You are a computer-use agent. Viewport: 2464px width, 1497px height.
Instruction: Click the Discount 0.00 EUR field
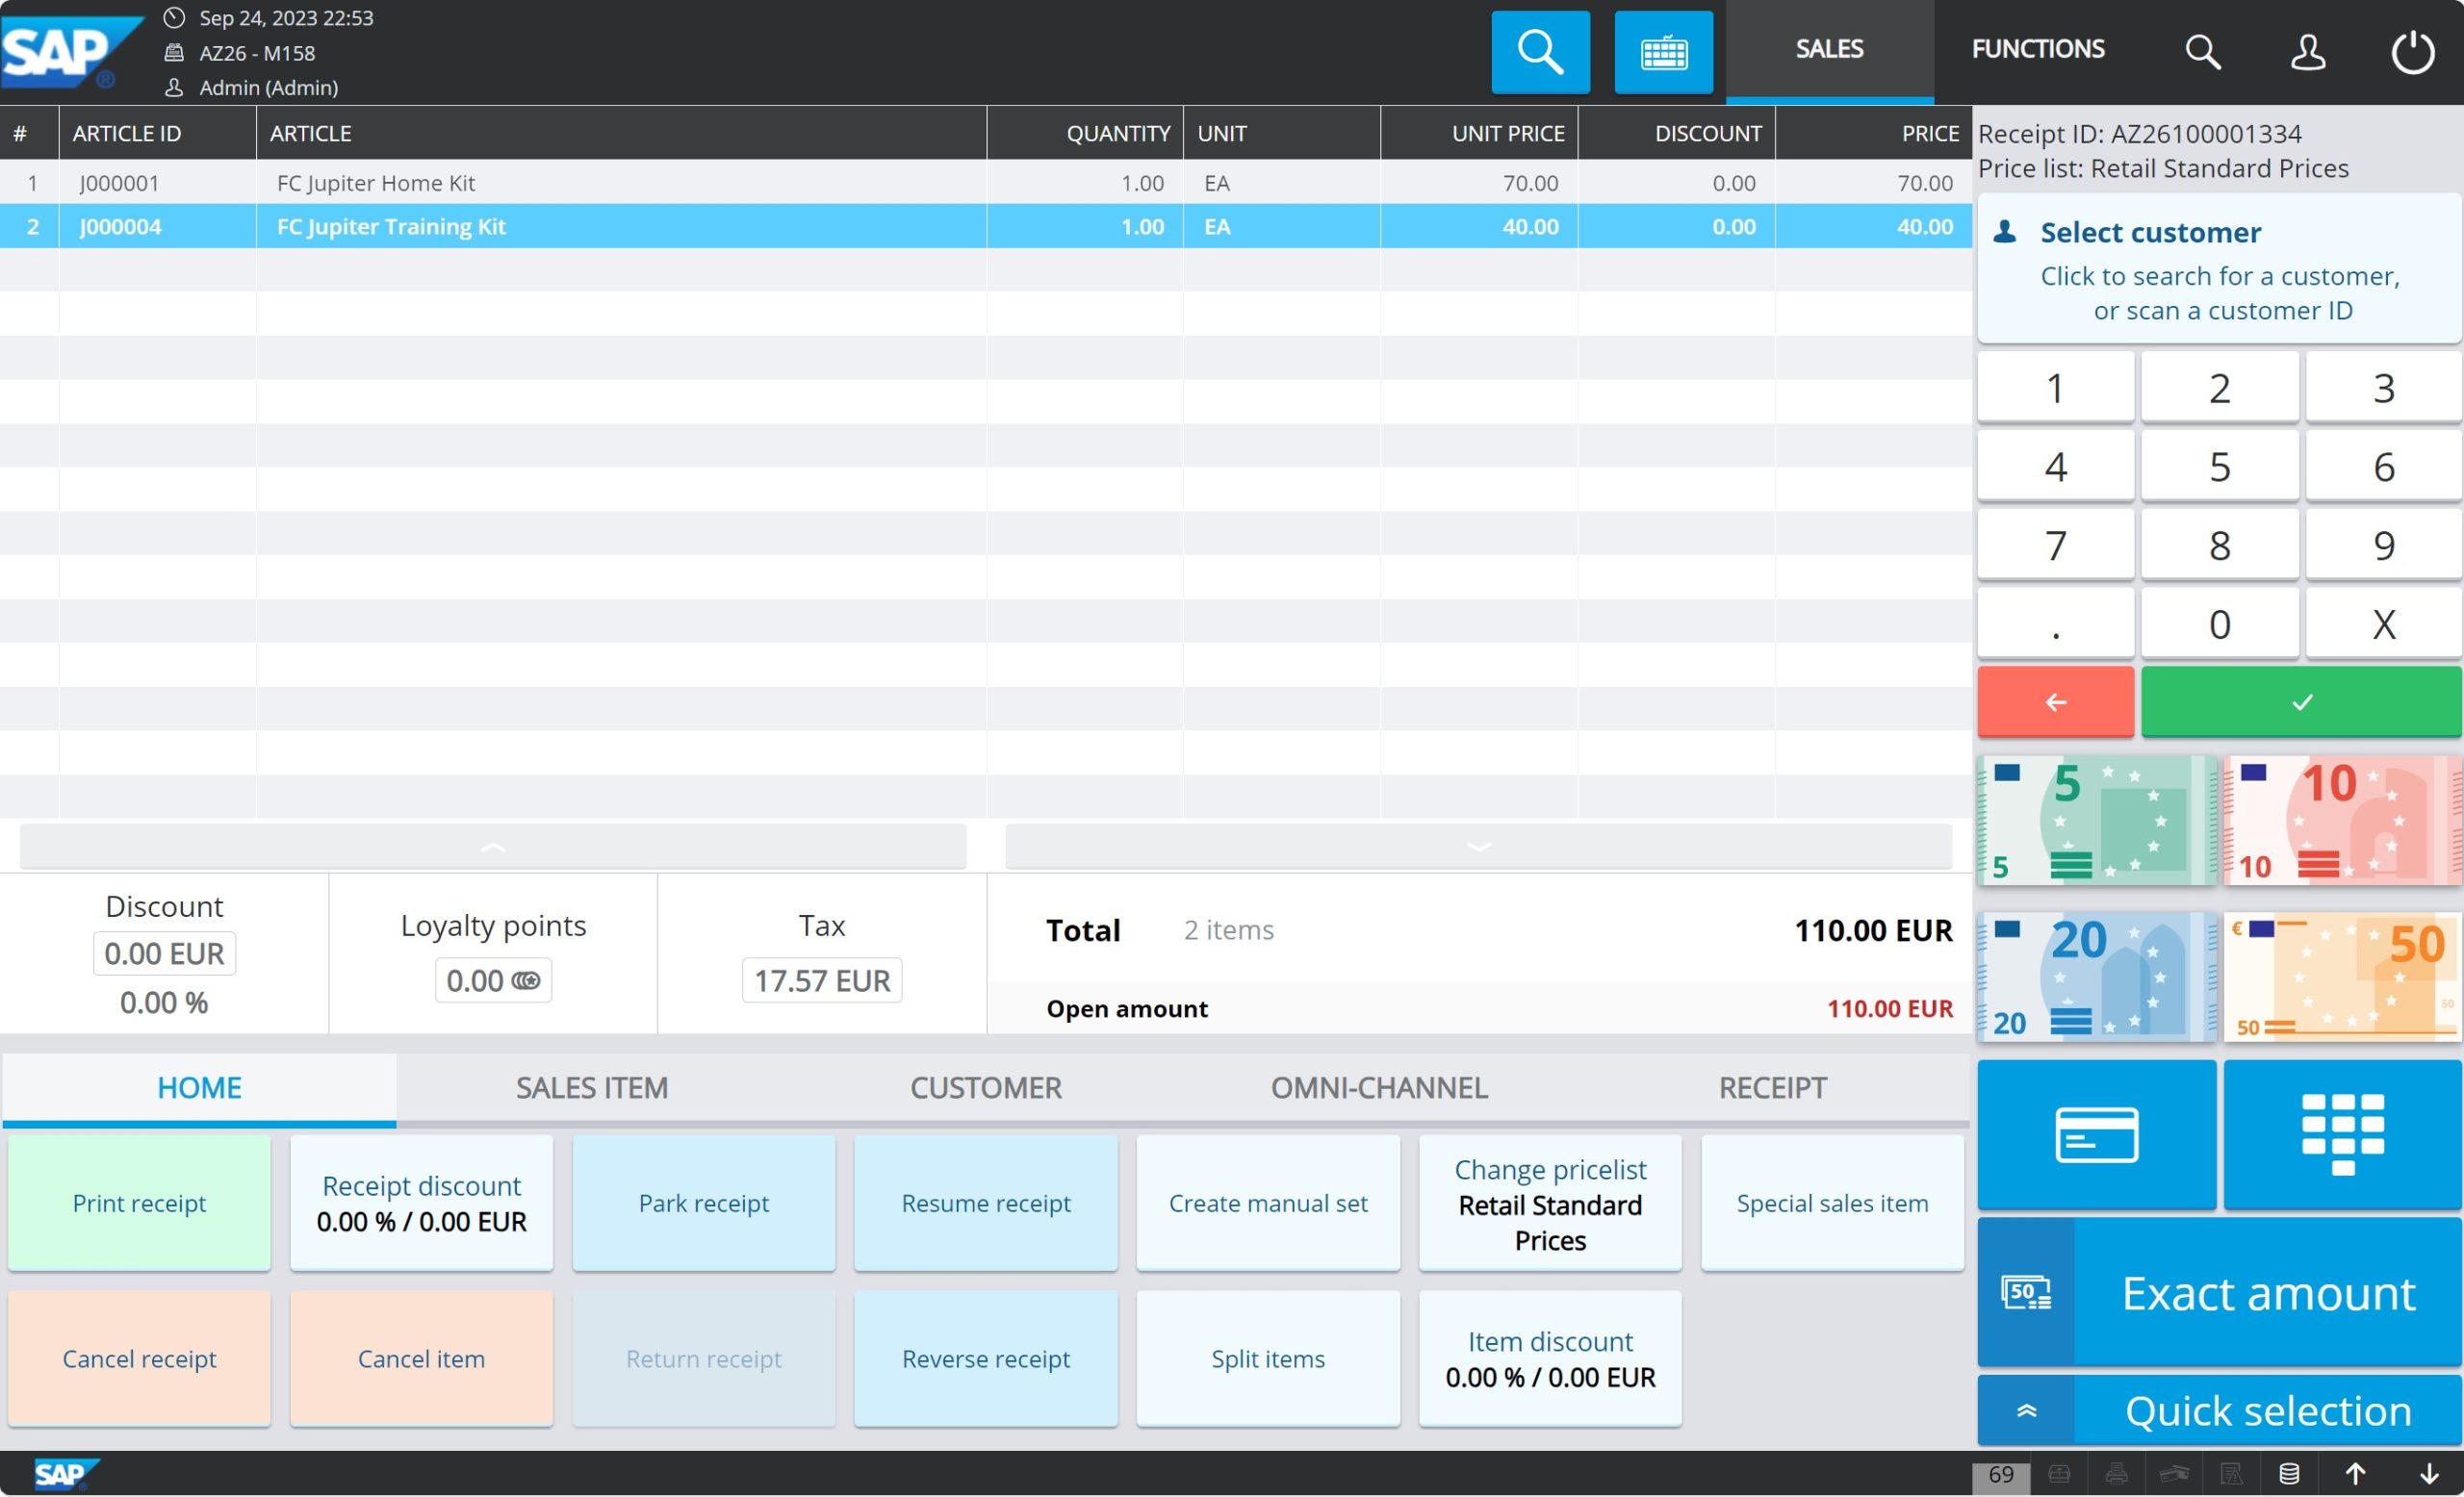coord(164,954)
